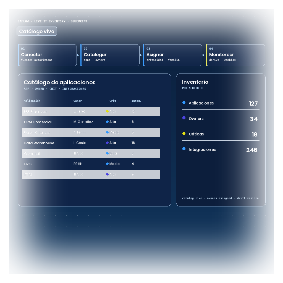Click owner TI Ops in ITSM row
This screenshot has height=283, width=283.
(78, 174)
